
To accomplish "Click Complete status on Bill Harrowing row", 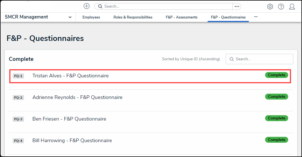I will 277,140.
